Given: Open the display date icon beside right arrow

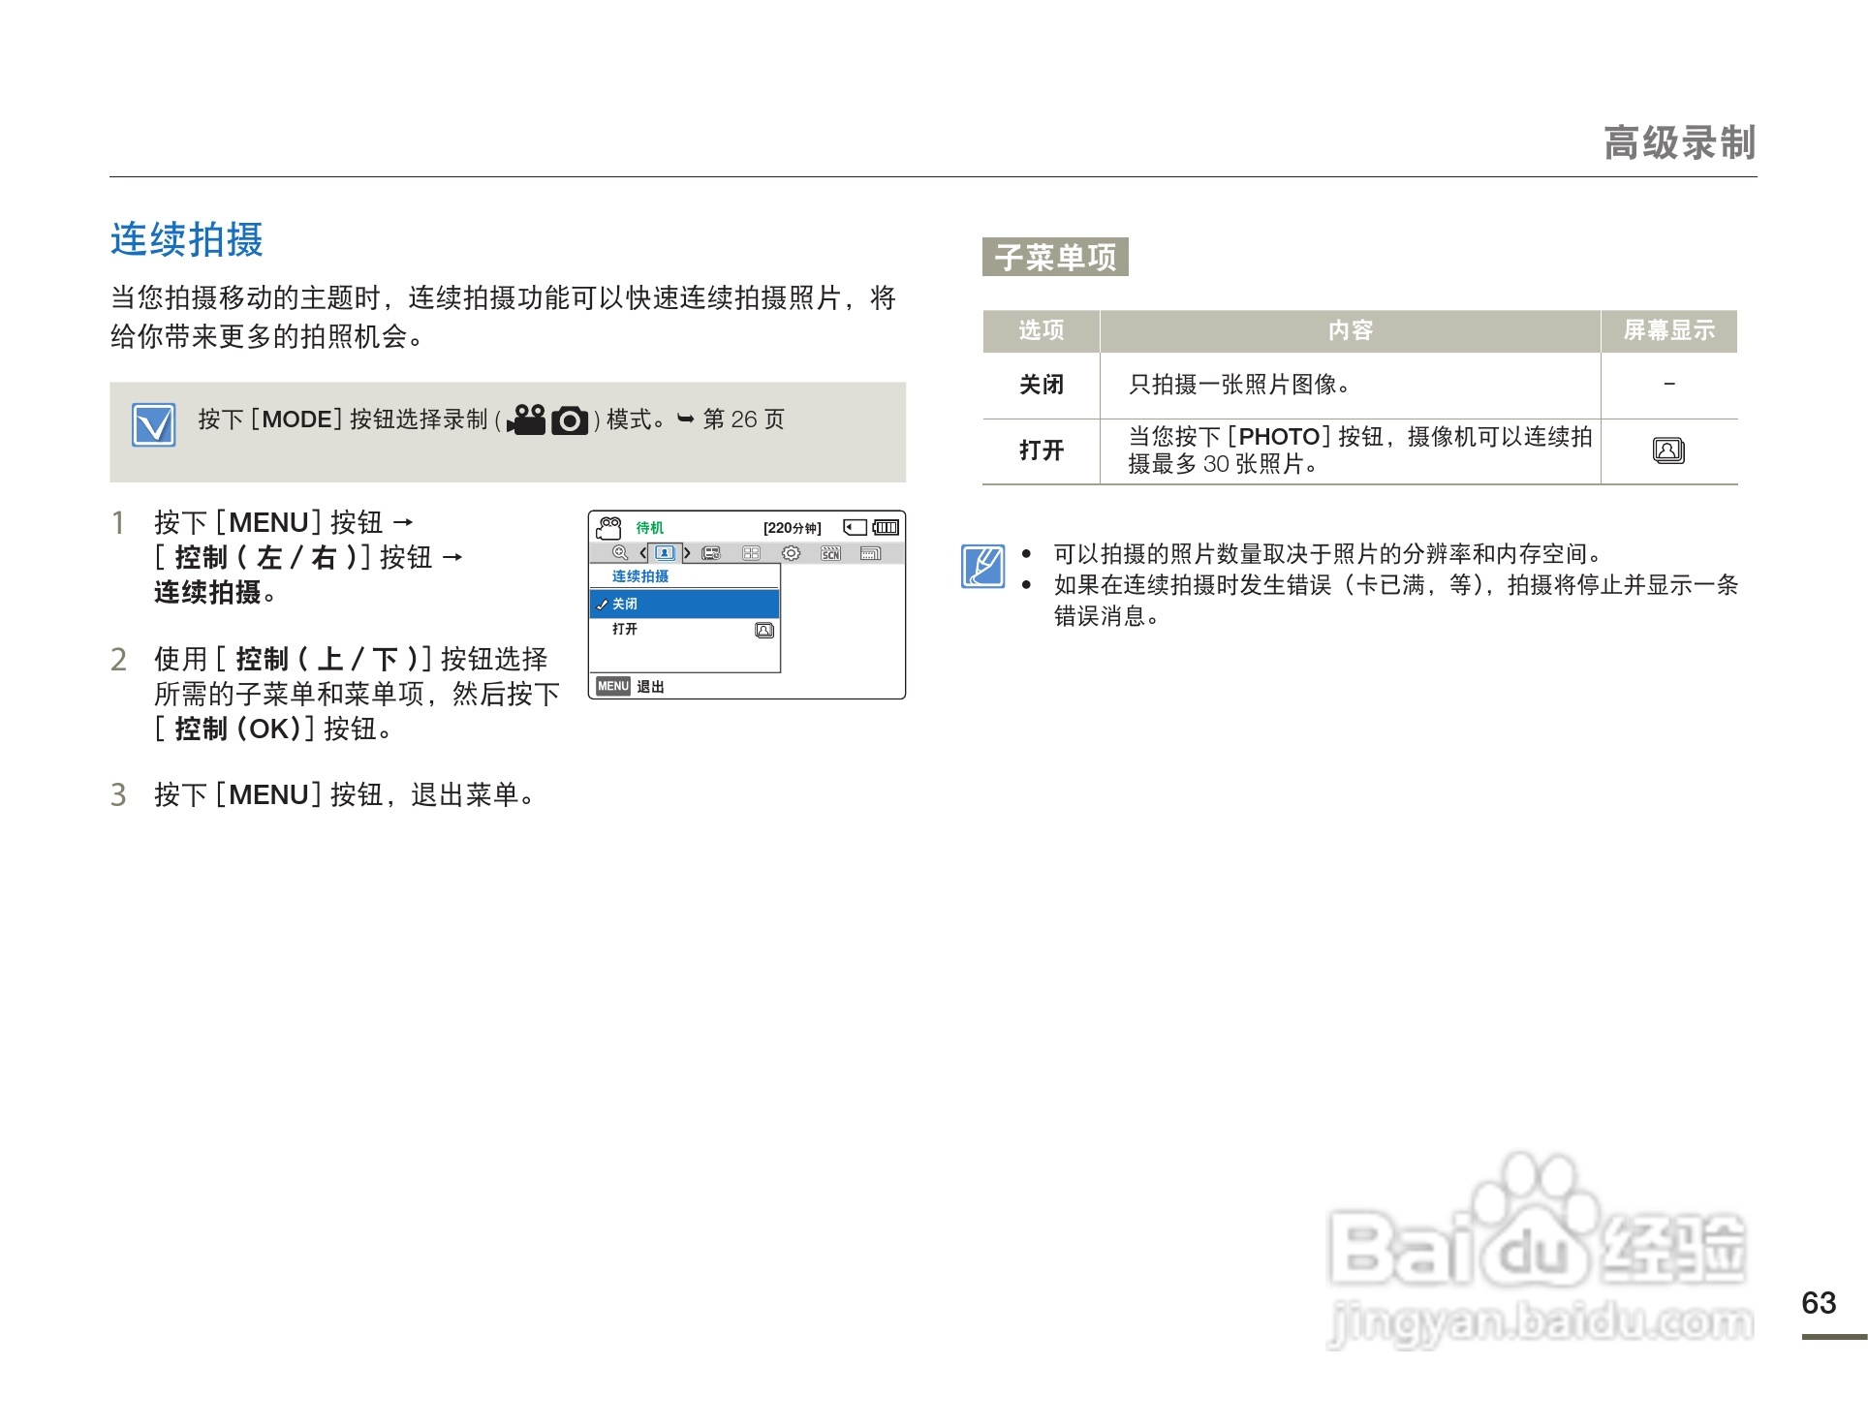Looking at the screenshot, I should [710, 553].
